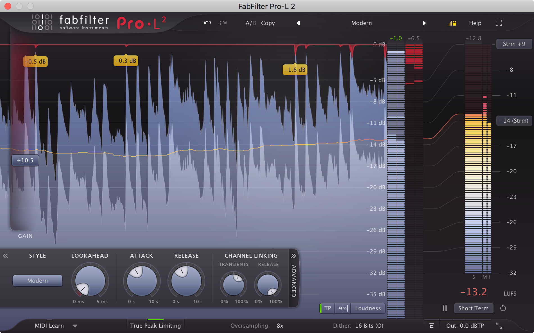534x333 pixels.
Task: Open the Help menu
Action: point(475,23)
